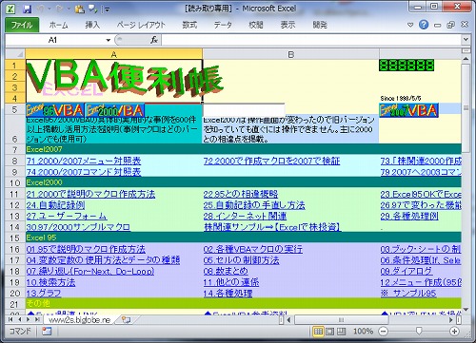Click the insert function fx icon
Image resolution: width=476 pixels, height=343 pixels.
pyautogui.click(x=154, y=40)
